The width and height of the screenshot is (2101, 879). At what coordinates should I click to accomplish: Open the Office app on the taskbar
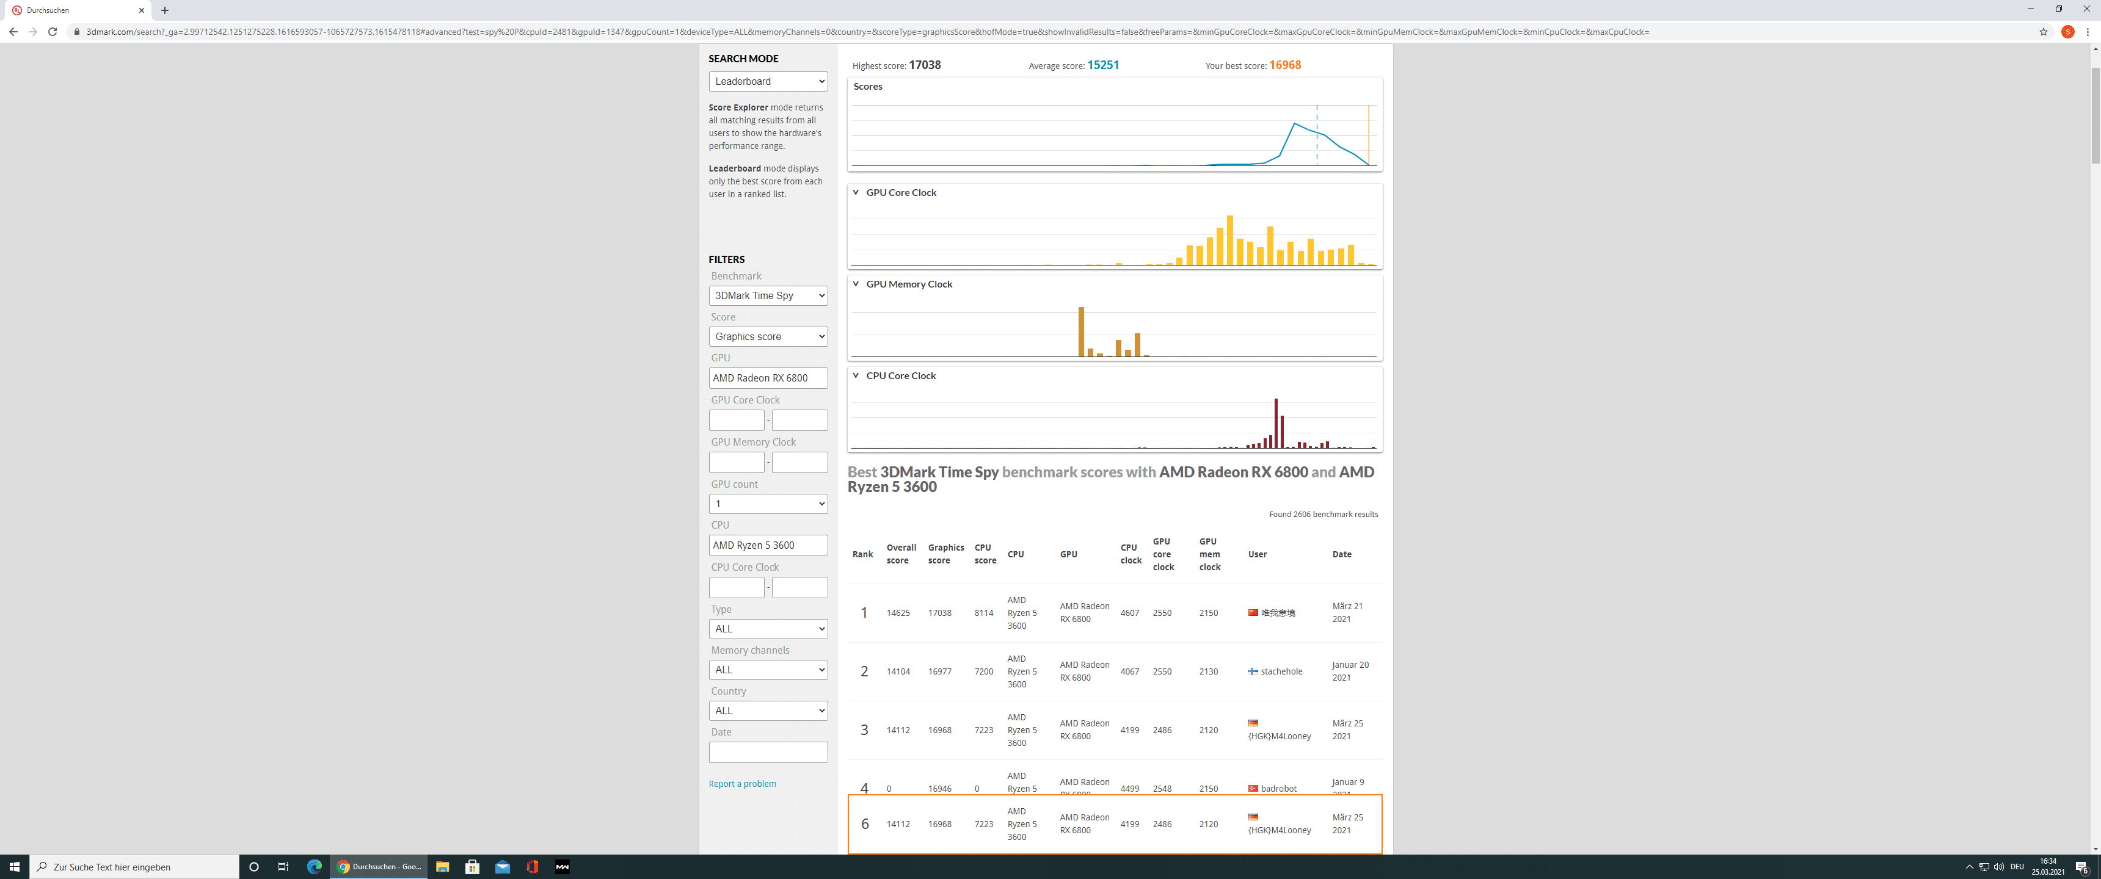pyautogui.click(x=533, y=867)
